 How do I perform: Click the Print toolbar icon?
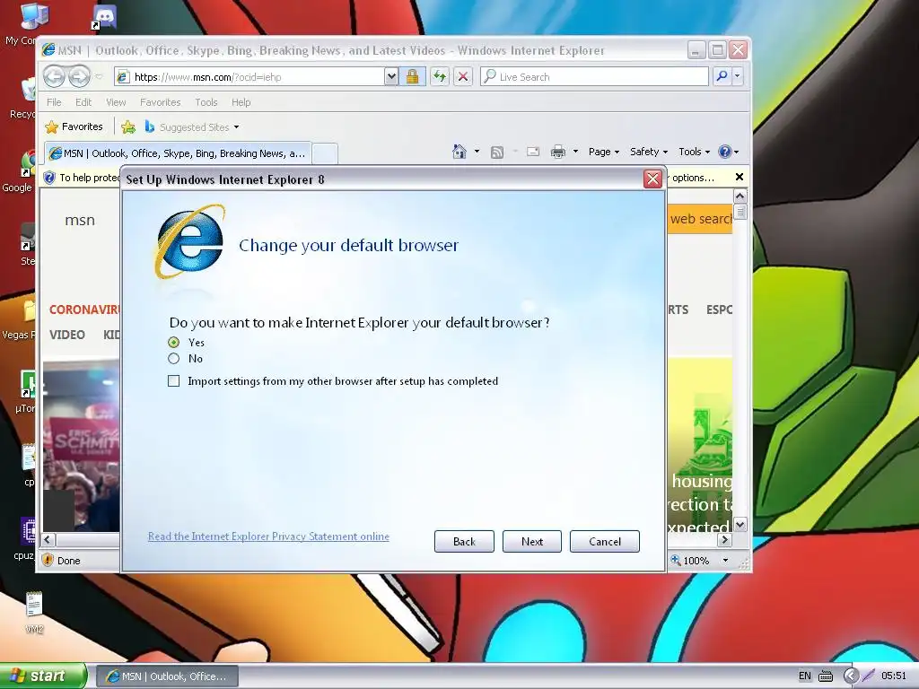(558, 152)
